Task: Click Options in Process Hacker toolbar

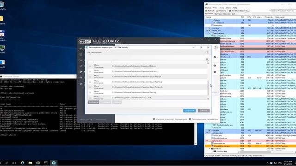Action: click(221, 11)
